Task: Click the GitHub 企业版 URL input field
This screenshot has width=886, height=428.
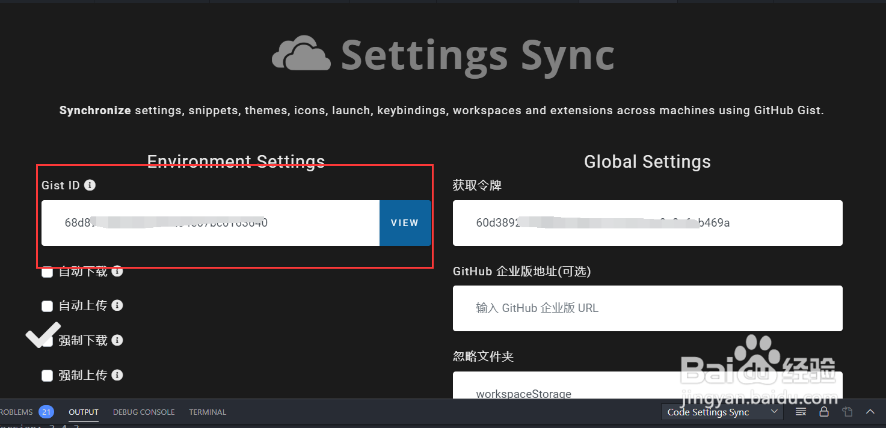Action: point(647,308)
